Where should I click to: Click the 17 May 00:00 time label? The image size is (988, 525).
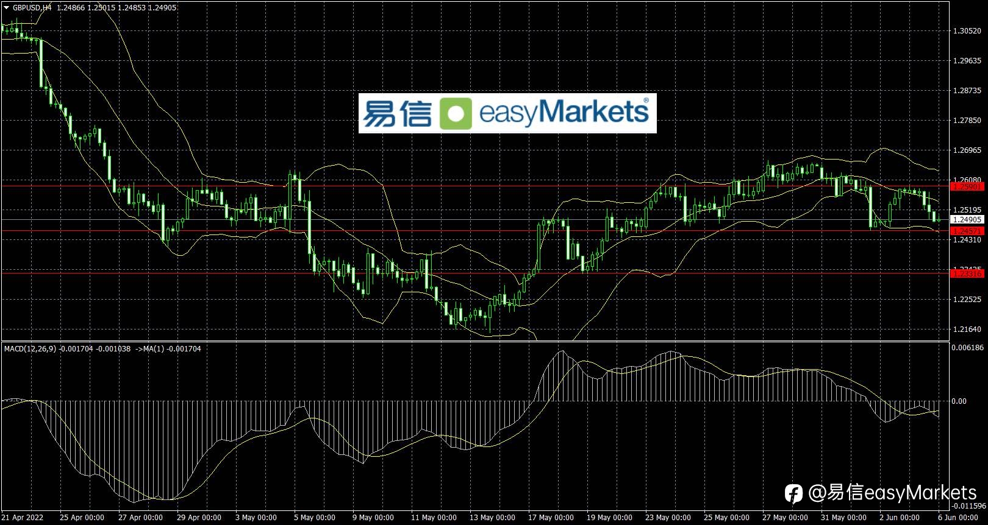coord(551,518)
